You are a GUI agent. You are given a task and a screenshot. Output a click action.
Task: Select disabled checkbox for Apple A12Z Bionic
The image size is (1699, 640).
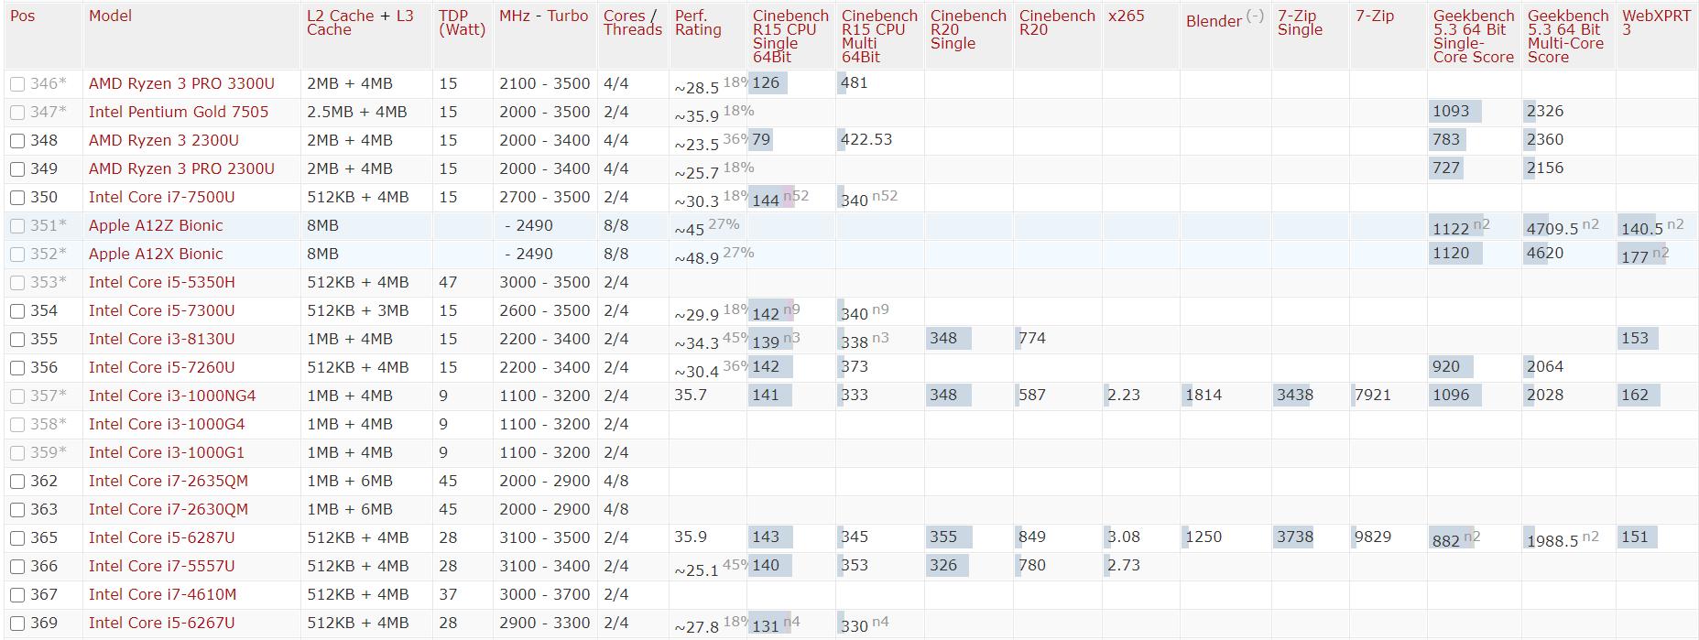coord(17,226)
